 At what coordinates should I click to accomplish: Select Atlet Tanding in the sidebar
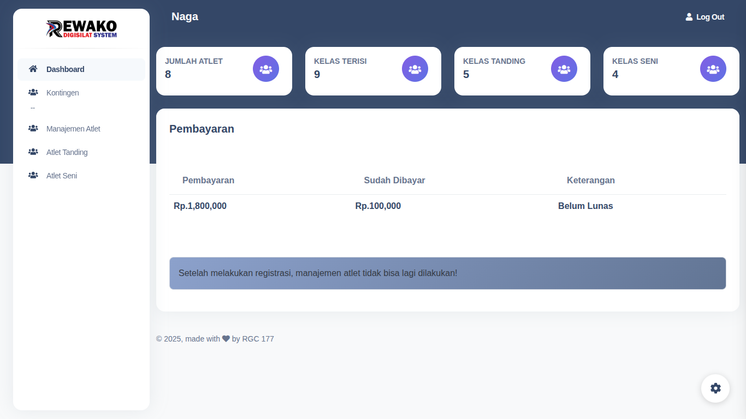67,152
